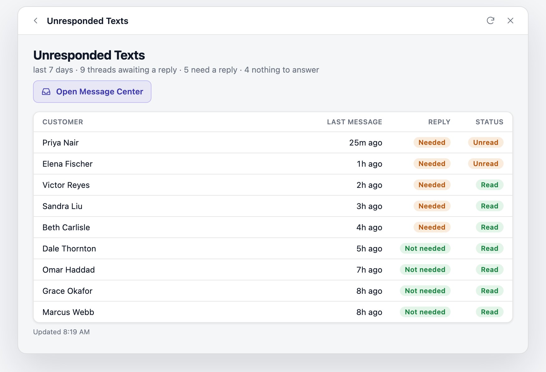Refresh the Unresponded Texts list
The height and width of the screenshot is (372, 546).
(491, 21)
